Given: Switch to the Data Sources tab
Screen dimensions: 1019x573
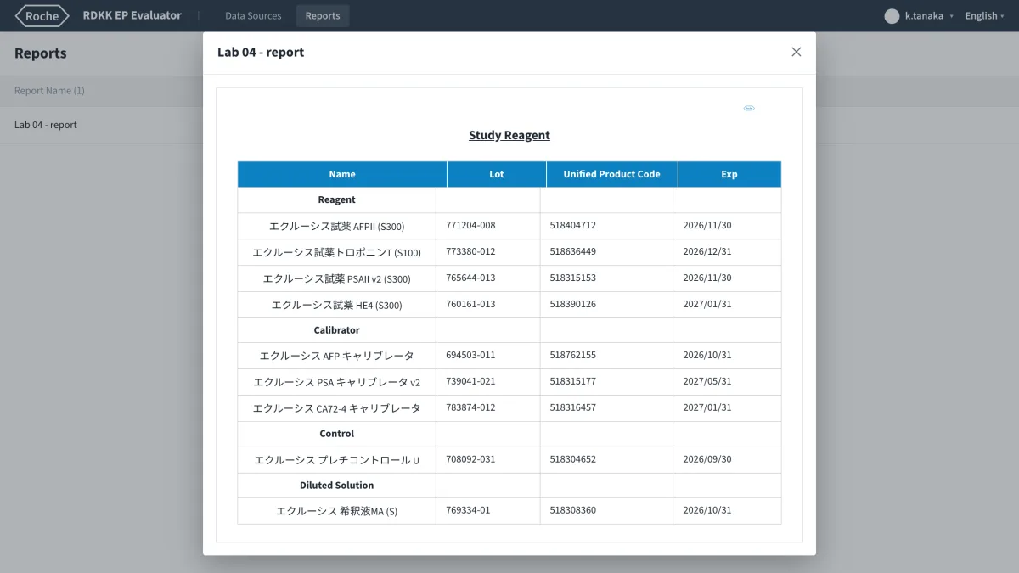Looking at the screenshot, I should click(x=253, y=15).
